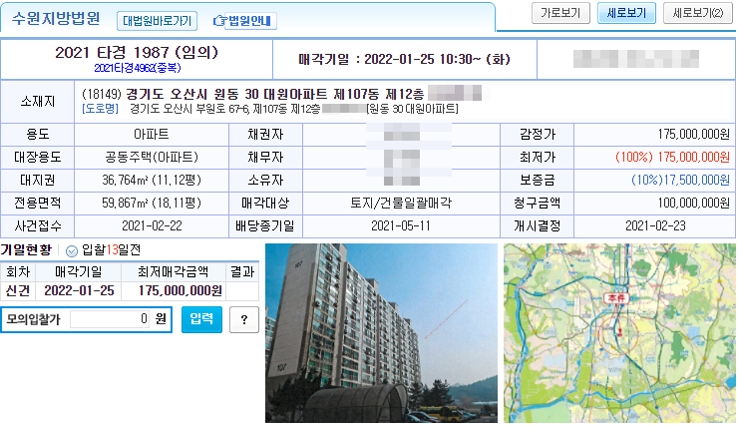737x425 pixels.
Task: Click 보증금 (10%)17,500,000원 value
Action: tap(680, 180)
